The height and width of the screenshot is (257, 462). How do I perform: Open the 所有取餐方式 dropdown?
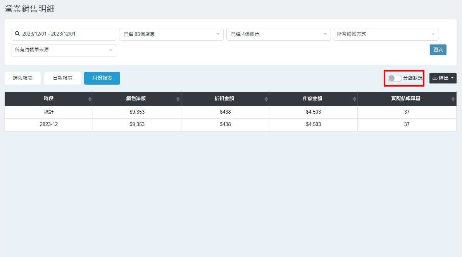coord(386,34)
